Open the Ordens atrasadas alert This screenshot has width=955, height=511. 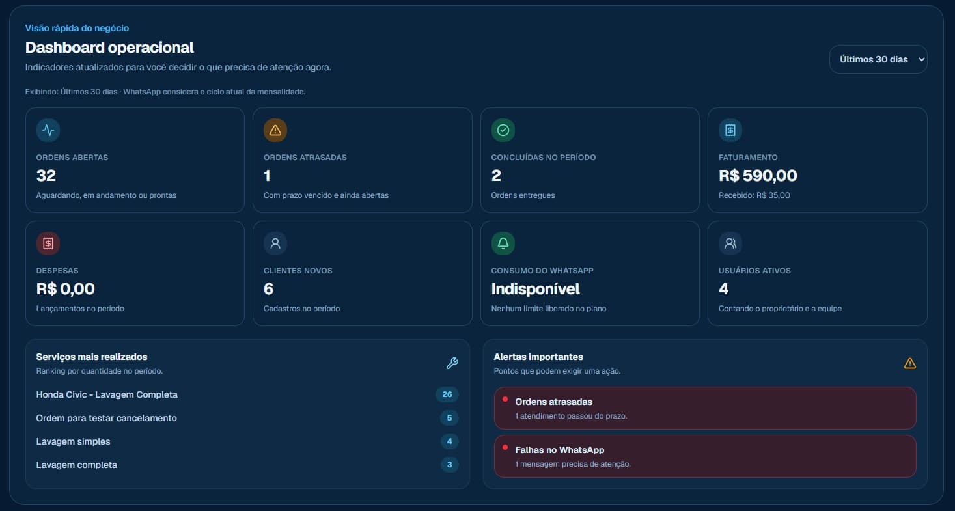[705, 408]
